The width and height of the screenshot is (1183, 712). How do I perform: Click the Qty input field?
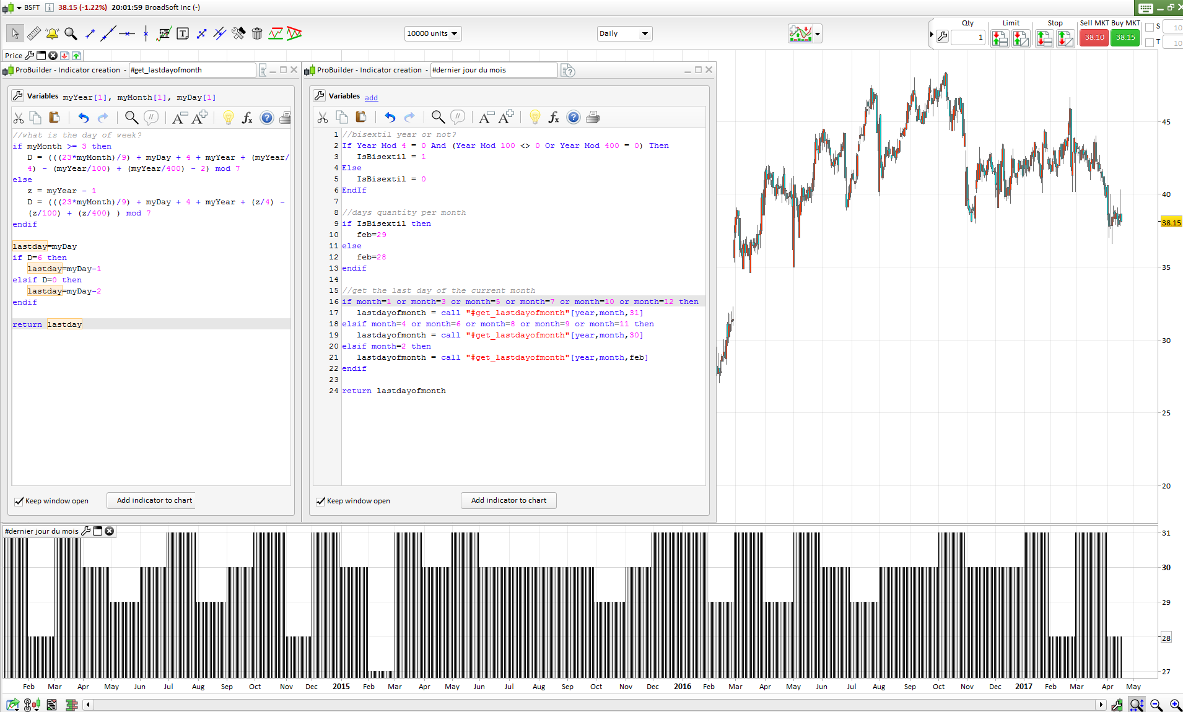968,37
